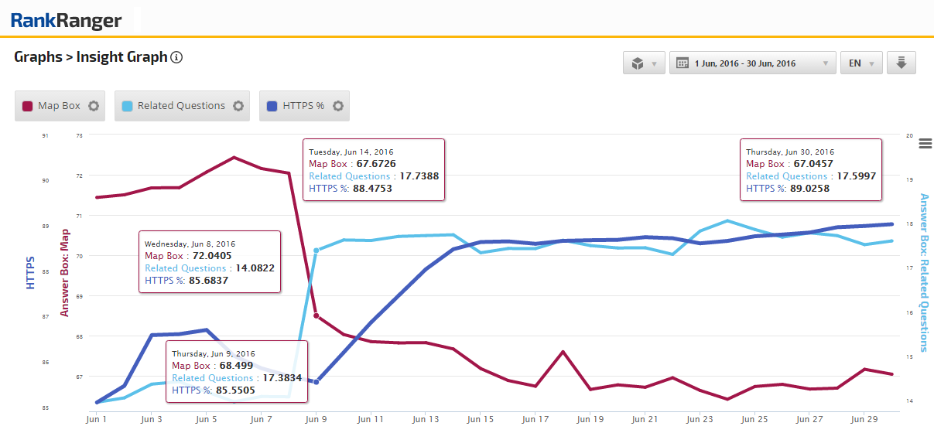Click the crimson Map Box color swatch
The height and width of the screenshot is (433, 934).
pos(28,106)
